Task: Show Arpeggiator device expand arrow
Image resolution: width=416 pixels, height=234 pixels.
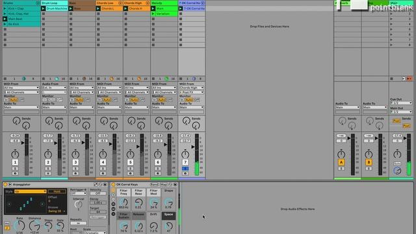Action: pos(10,185)
